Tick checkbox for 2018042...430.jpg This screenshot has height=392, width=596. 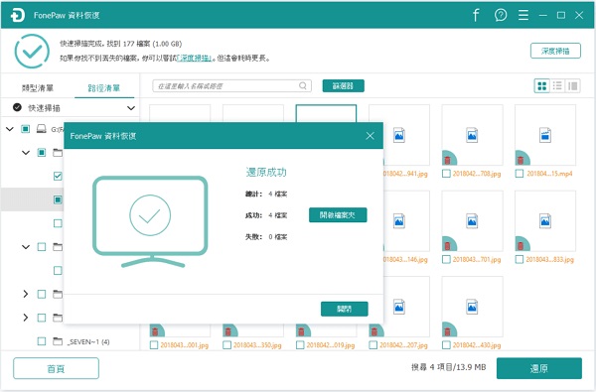tap(446, 345)
